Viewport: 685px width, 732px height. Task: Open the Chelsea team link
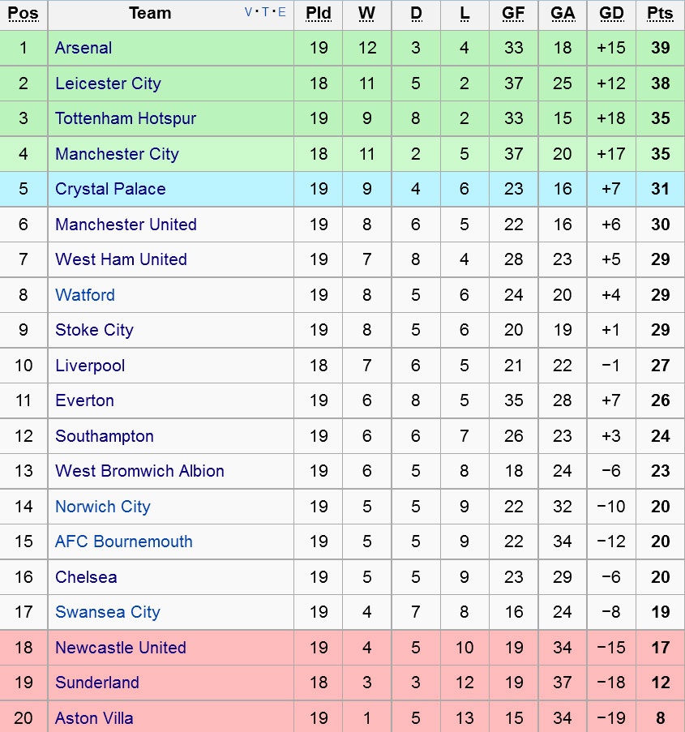86,577
